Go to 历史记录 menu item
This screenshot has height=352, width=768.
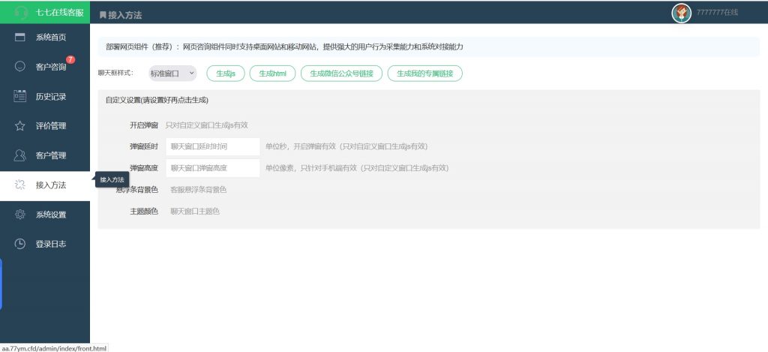click(45, 96)
